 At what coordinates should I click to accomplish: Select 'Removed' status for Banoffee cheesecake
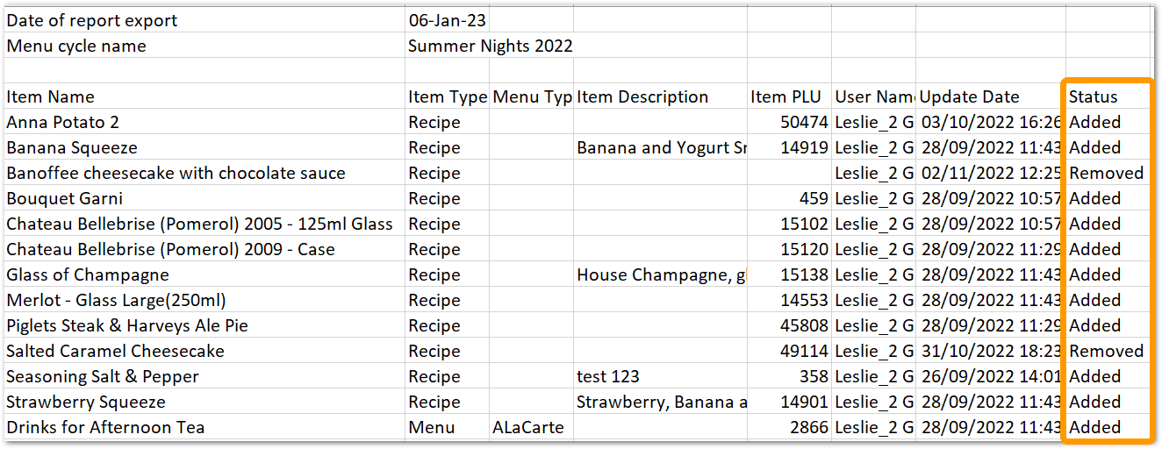click(1108, 173)
